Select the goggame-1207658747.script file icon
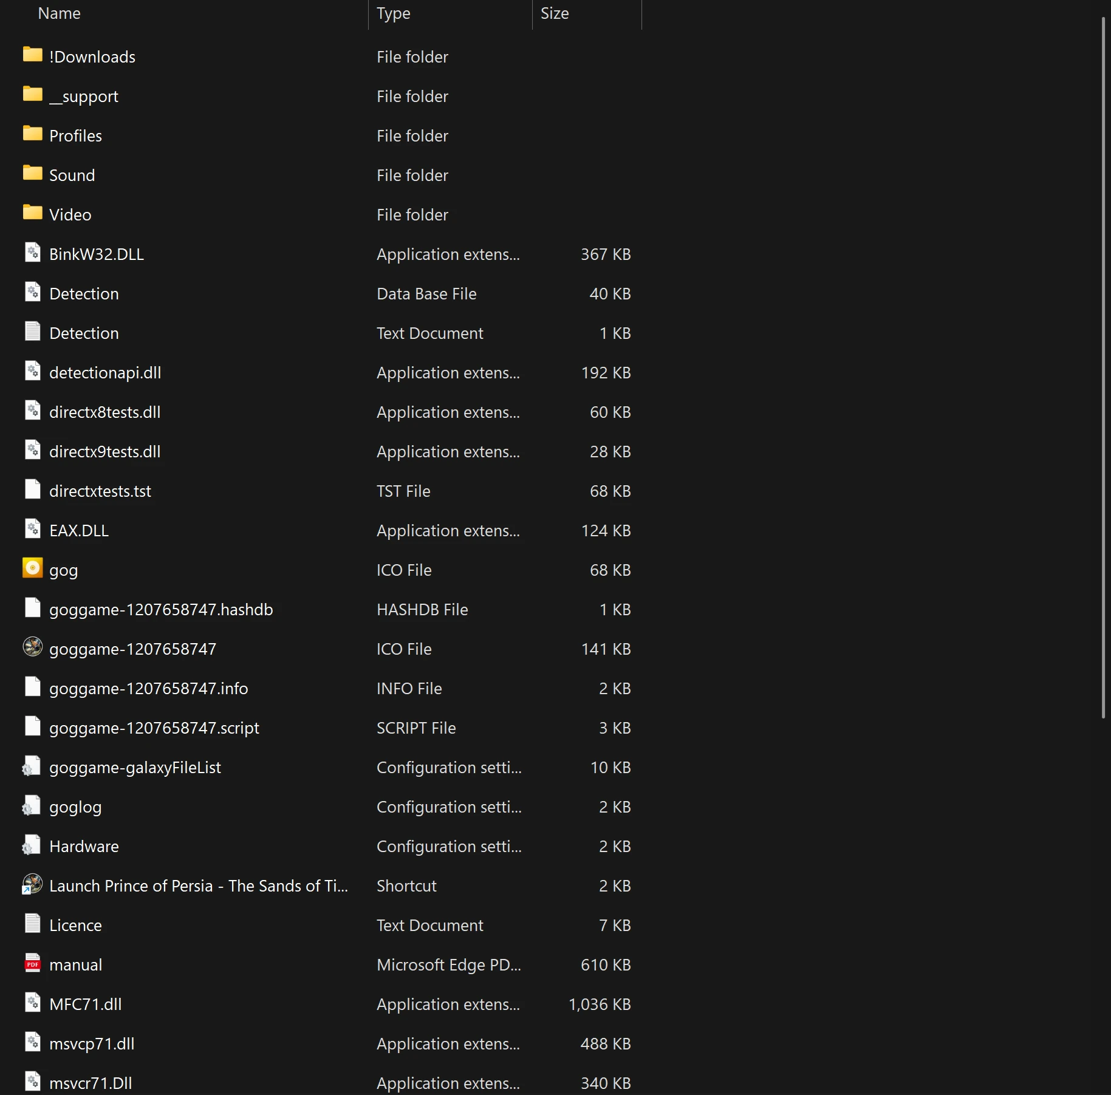Image resolution: width=1111 pixels, height=1095 pixels. point(33,726)
